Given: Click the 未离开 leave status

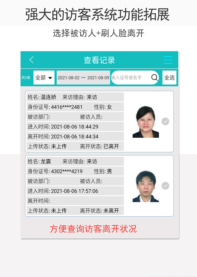Looking at the screenshot, I should click(x=111, y=211).
